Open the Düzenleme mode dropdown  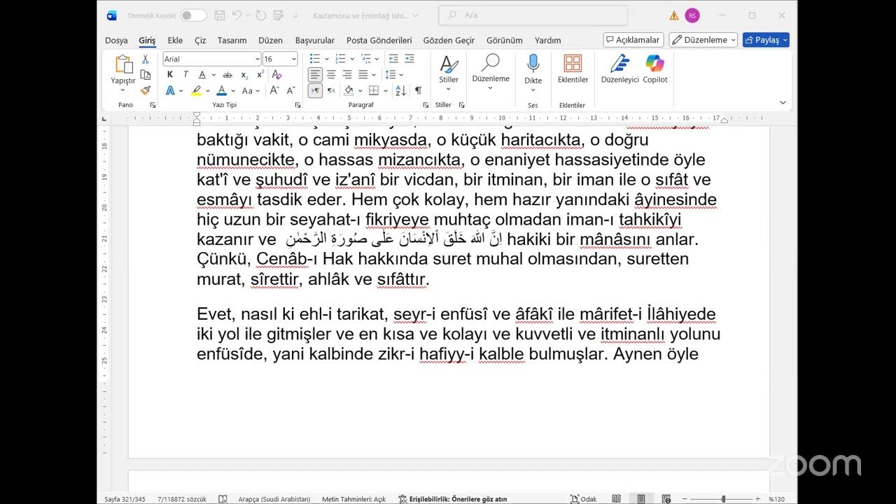tap(703, 40)
